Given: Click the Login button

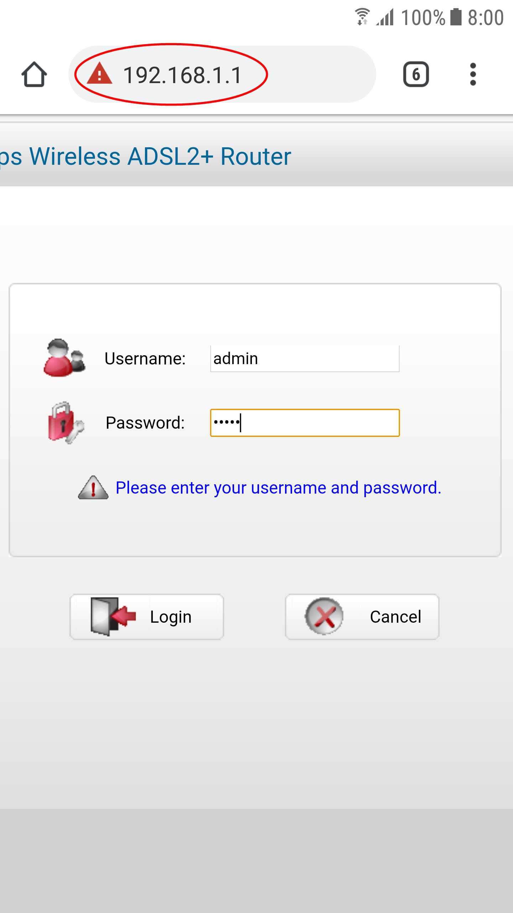Looking at the screenshot, I should (147, 617).
